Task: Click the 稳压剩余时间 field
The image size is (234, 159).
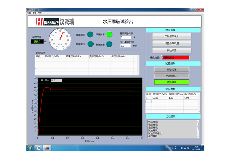Action: (126, 37)
